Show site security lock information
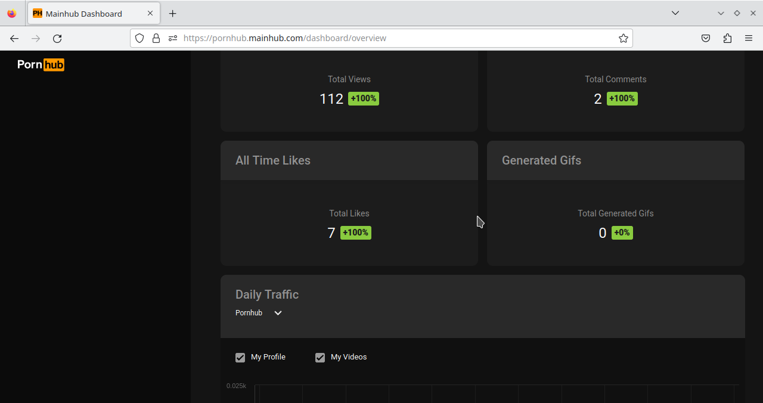 click(156, 38)
